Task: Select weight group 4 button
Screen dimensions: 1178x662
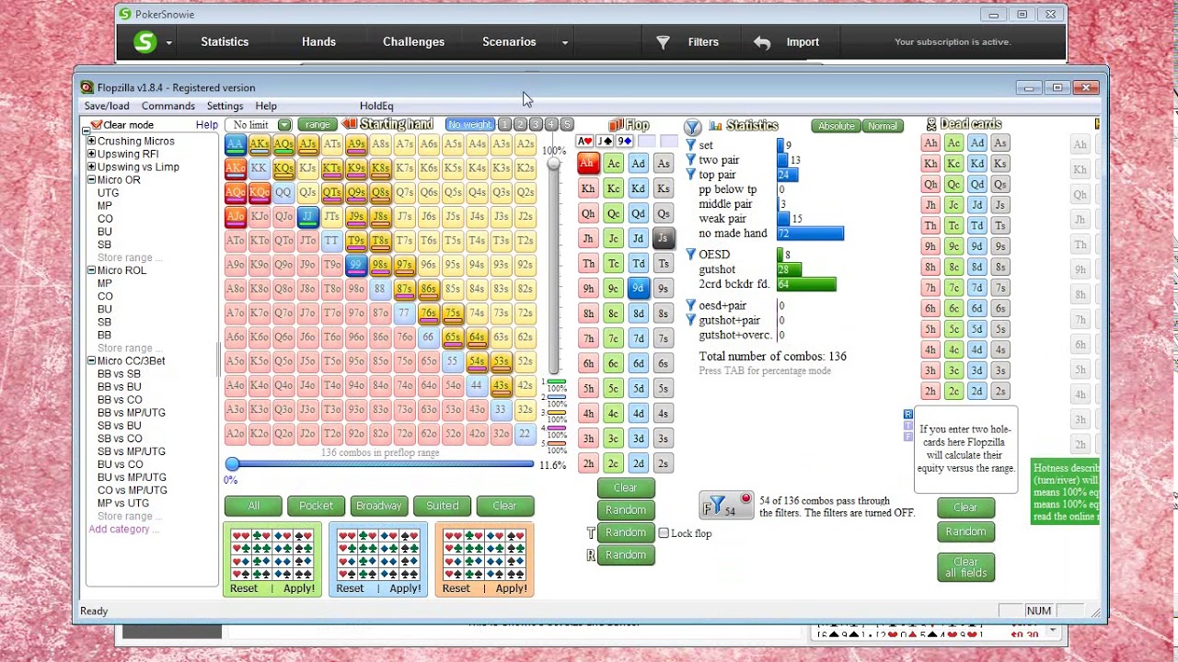Action: tap(551, 124)
